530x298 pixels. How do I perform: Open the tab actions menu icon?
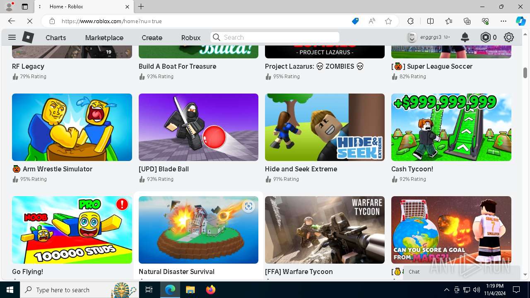(25, 7)
